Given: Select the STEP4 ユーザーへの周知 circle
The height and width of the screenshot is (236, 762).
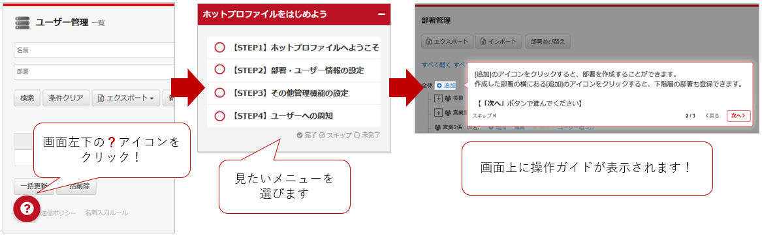Looking at the screenshot, I should pyautogui.click(x=219, y=115).
